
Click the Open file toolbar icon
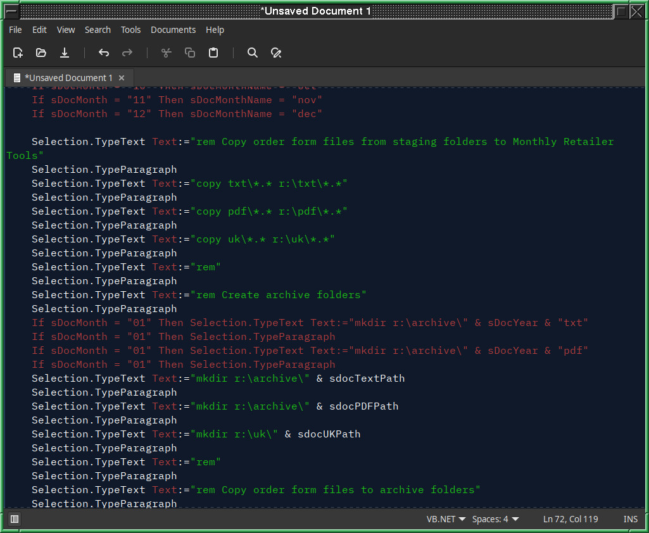tap(41, 53)
